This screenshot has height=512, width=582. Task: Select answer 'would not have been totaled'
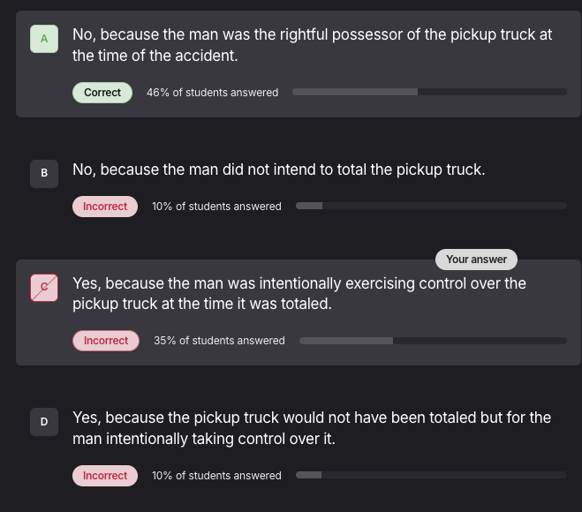tap(311, 427)
